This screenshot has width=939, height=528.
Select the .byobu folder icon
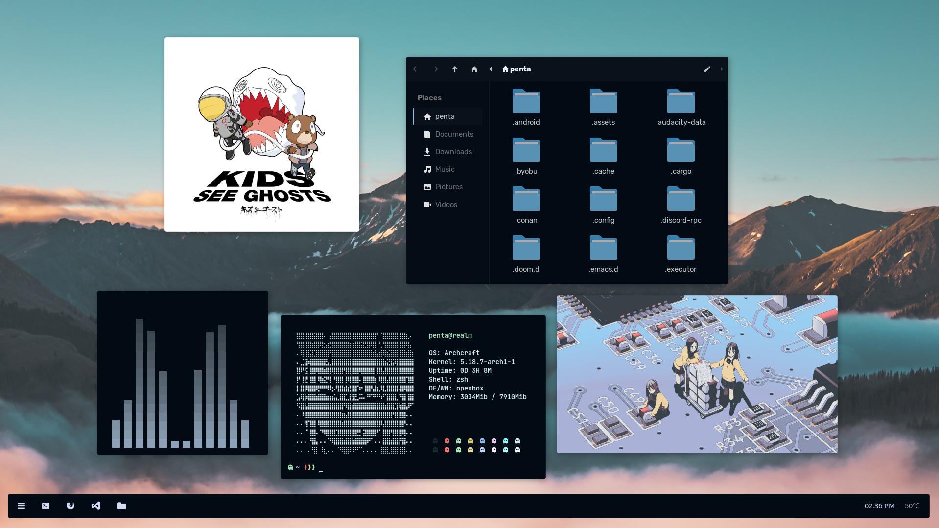point(526,150)
